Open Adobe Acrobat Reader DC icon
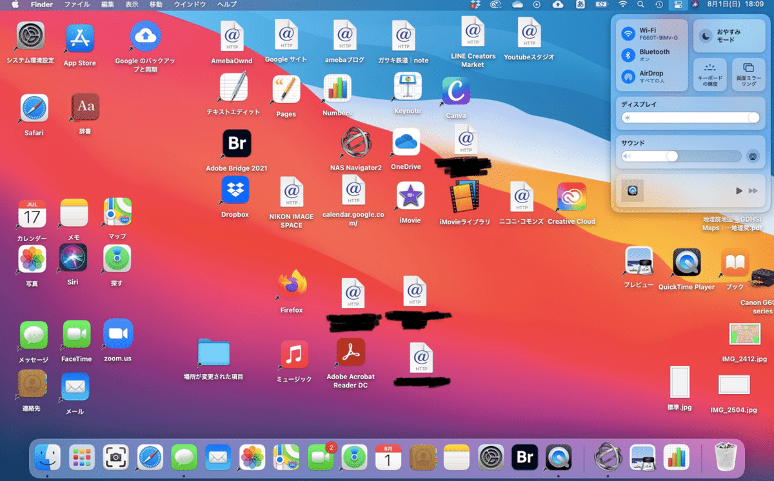The width and height of the screenshot is (774, 481). [350, 352]
